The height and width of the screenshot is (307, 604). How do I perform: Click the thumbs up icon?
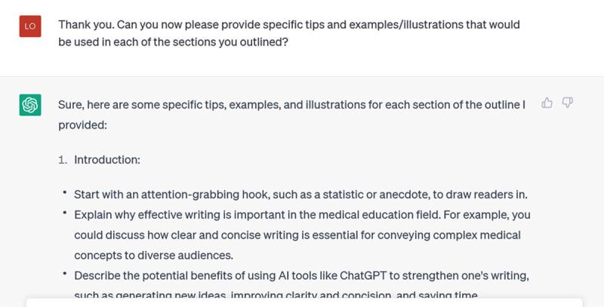tap(547, 103)
